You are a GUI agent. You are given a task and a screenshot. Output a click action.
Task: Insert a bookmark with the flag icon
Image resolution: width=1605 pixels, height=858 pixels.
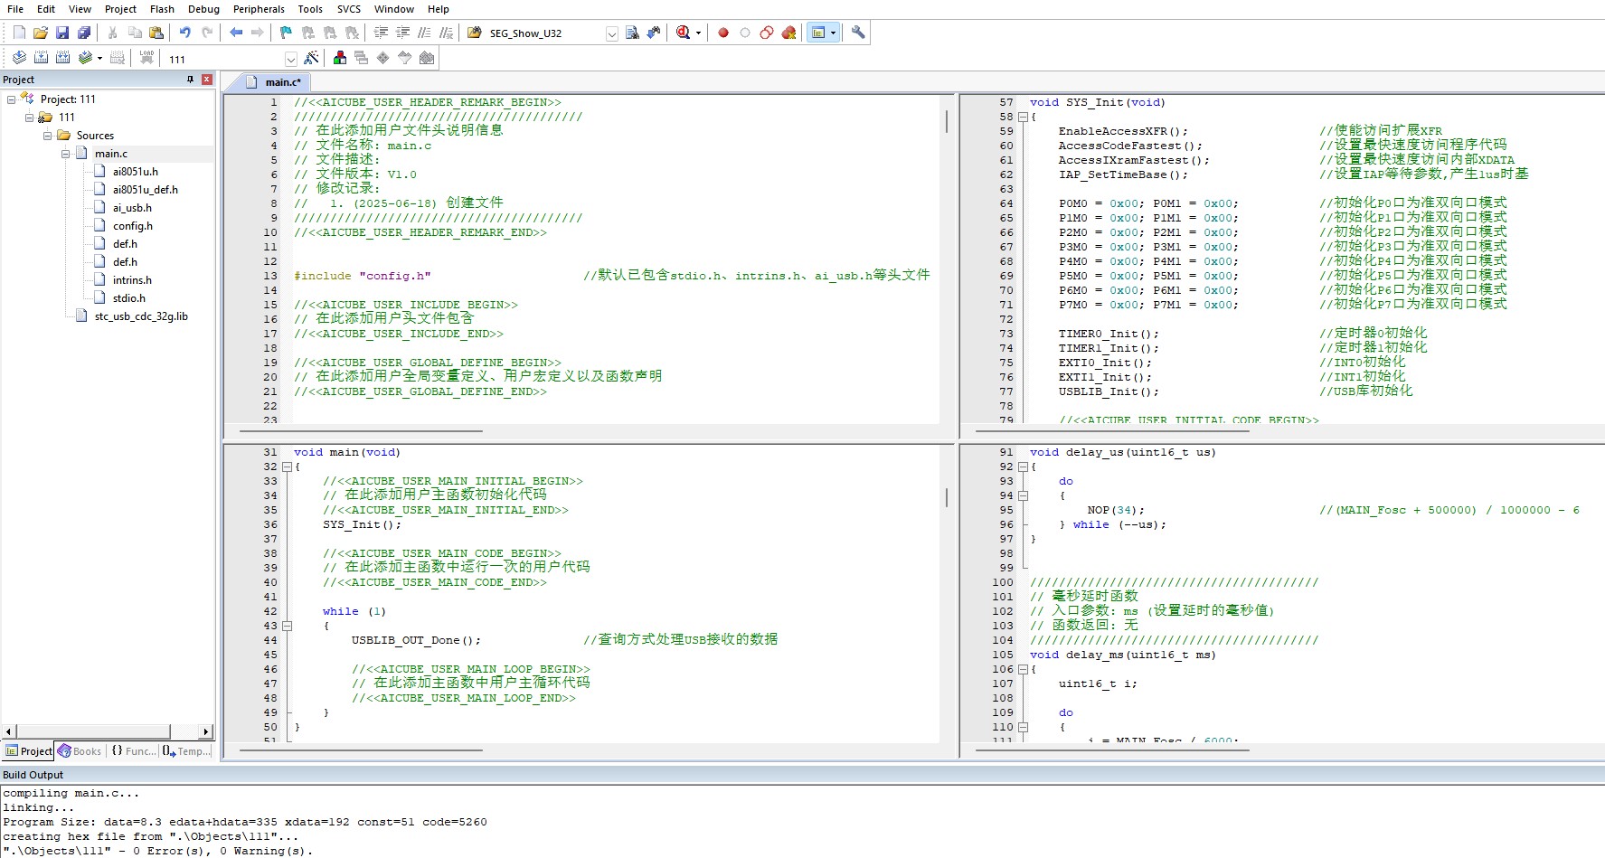[287, 33]
